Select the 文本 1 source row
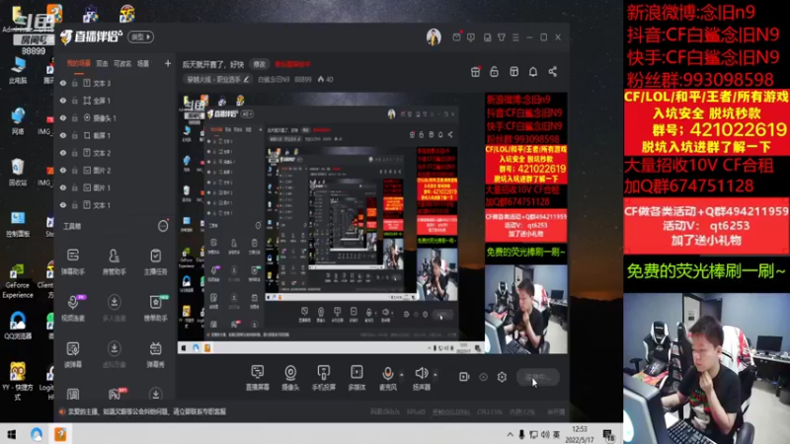Image resolution: width=790 pixels, height=444 pixels. coord(115,205)
